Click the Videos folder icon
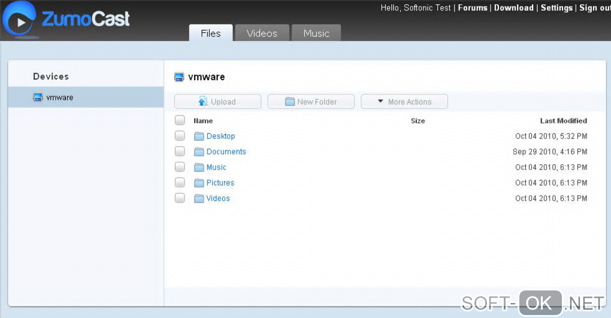This screenshot has height=318, width=611. (199, 198)
